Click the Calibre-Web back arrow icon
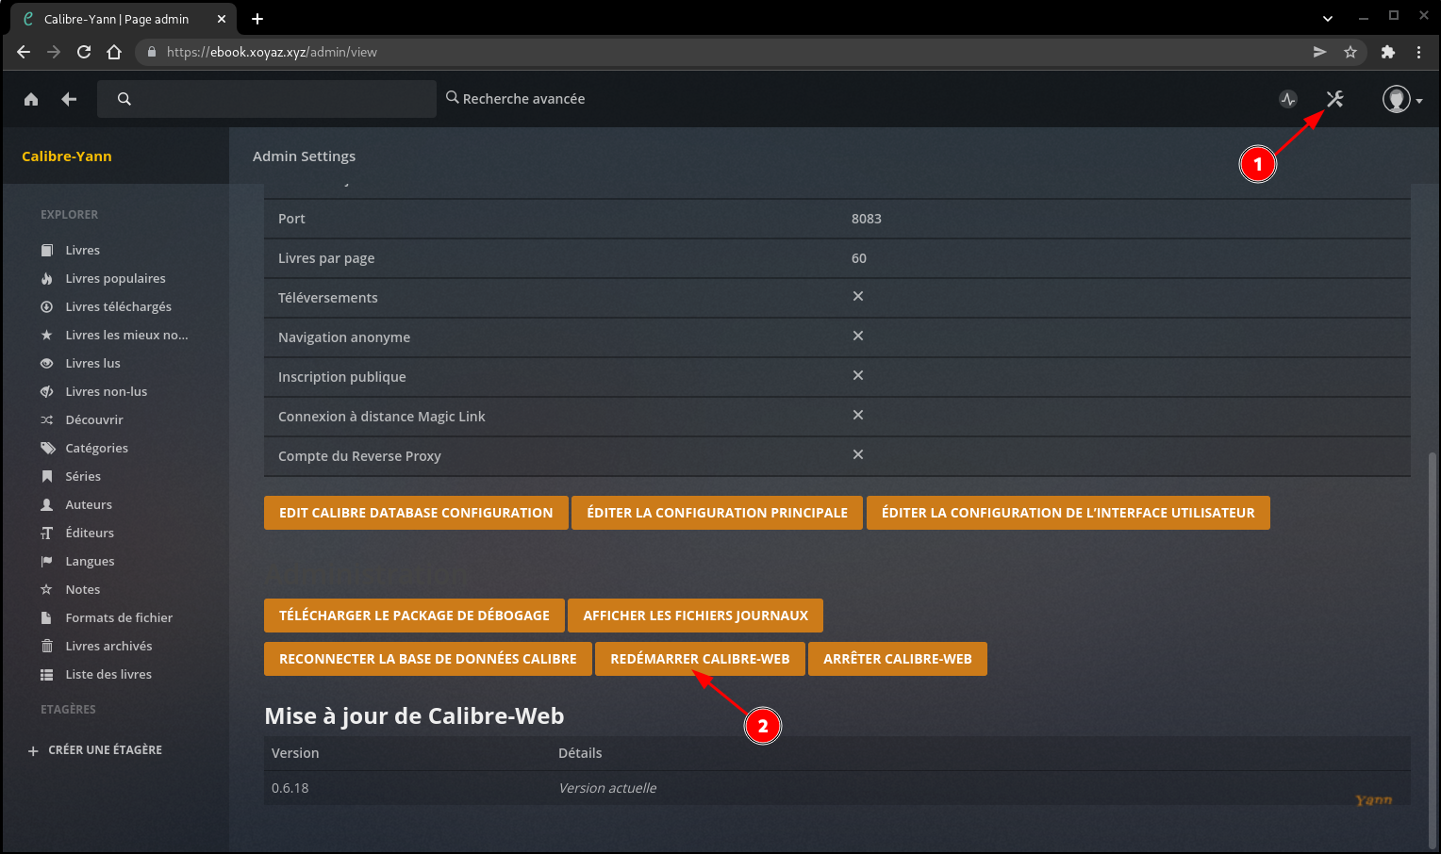Viewport: 1441px width, 854px height. click(x=69, y=99)
